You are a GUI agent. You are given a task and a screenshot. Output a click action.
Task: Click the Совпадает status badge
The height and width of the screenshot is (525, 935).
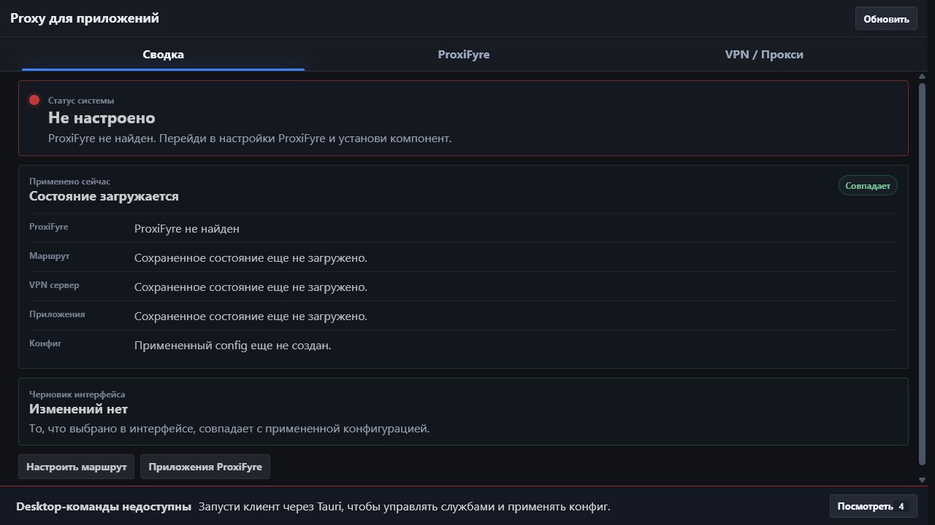(x=868, y=186)
